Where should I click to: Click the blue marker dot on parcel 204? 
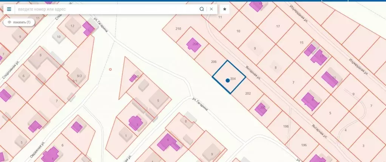(x=228, y=80)
